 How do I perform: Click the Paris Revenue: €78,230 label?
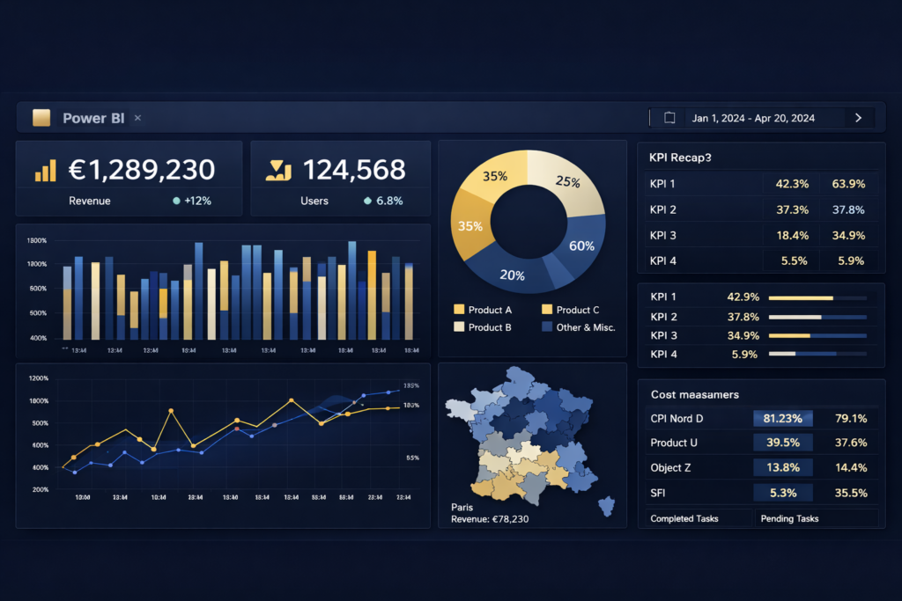(490, 513)
